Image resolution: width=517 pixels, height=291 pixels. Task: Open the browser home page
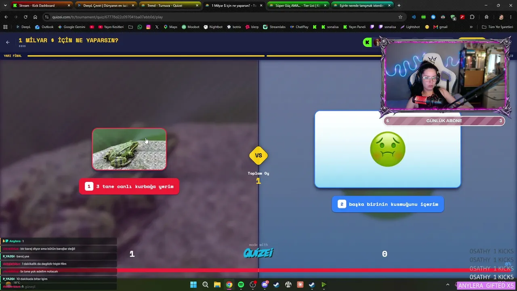click(x=35, y=17)
